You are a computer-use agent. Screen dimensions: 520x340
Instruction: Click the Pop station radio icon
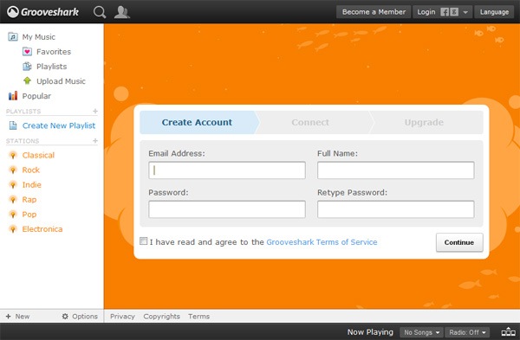13,215
